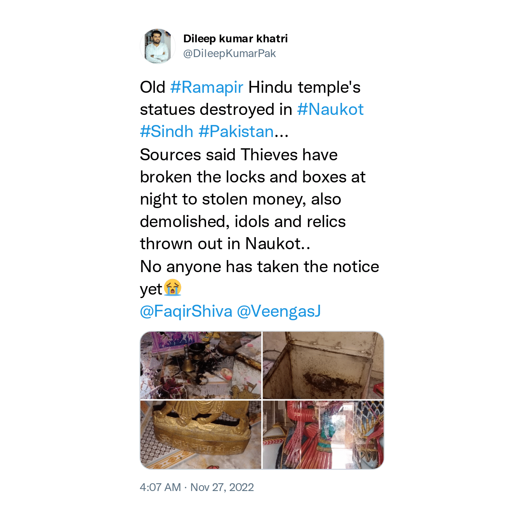Open the red idol statue photo
Viewport: 524px width, 524px height.
coord(323,435)
